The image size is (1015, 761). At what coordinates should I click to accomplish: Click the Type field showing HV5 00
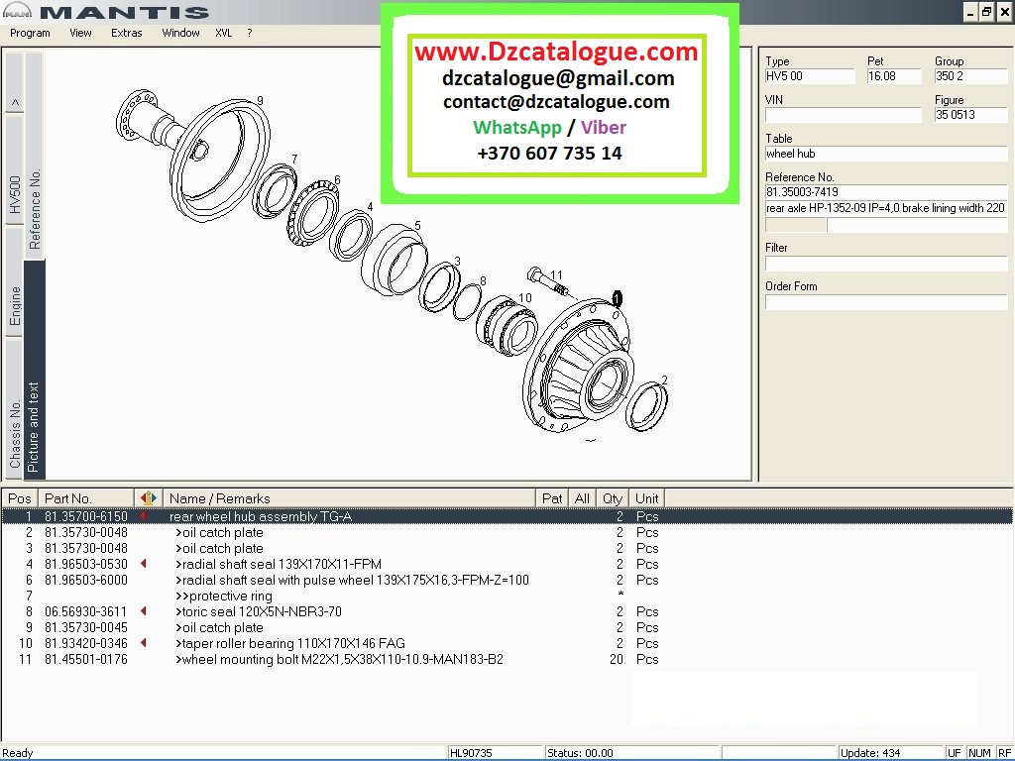click(x=810, y=76)
